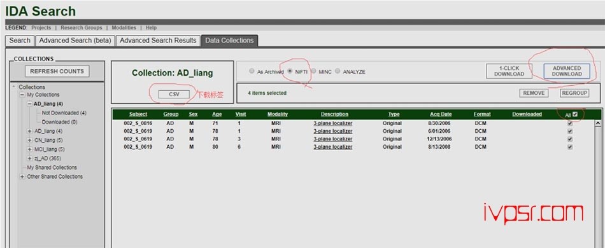Select the As Archived radio button
Screen dimensions: 605x248
coord(252,71)
